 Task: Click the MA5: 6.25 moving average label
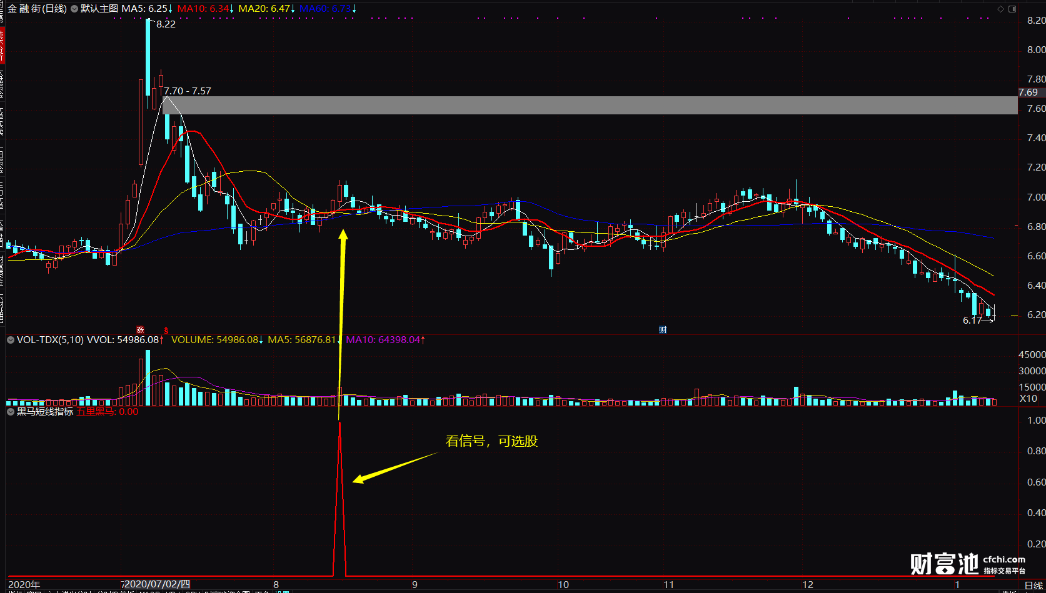coord(145,9)
